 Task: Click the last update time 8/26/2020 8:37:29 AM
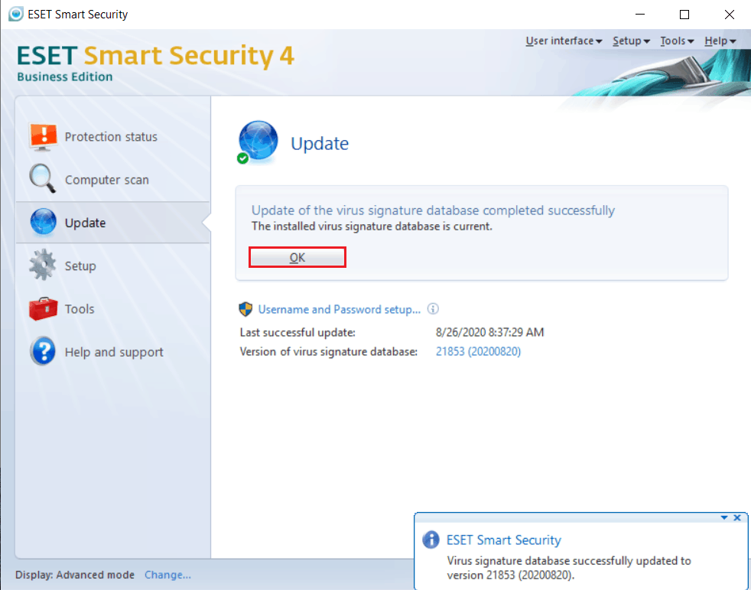coord(489,332)
